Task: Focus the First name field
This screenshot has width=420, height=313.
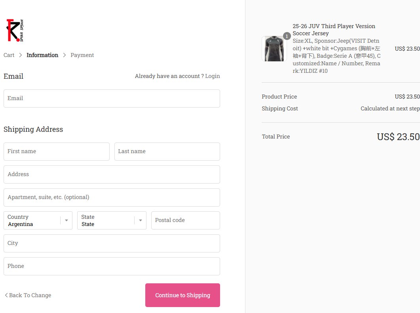Action: tap(57, 152)
